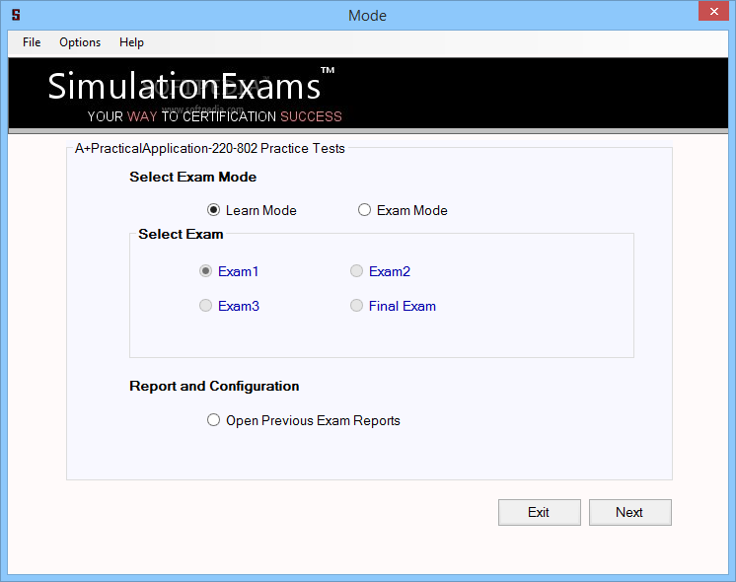Click the 'Report and Configuration' heading

[214, 386]
